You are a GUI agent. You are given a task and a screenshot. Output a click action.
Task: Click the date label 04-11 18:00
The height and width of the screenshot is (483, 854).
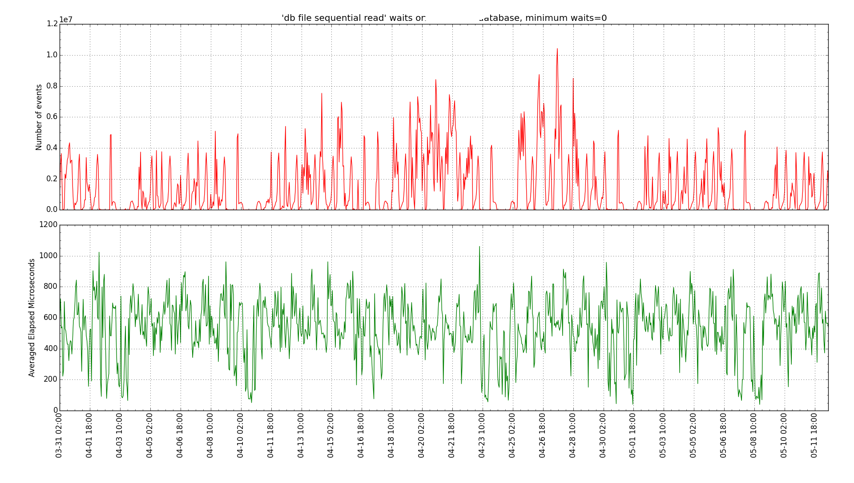(x=270, y=435)
